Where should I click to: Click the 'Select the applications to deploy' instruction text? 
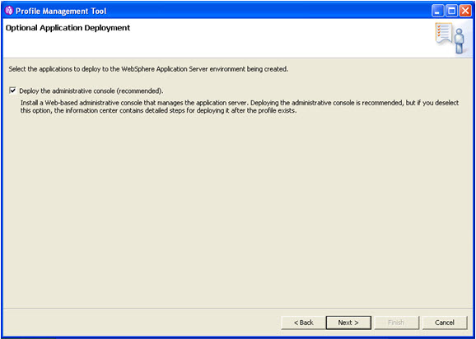pyautogui.click(x=148, y=69)
